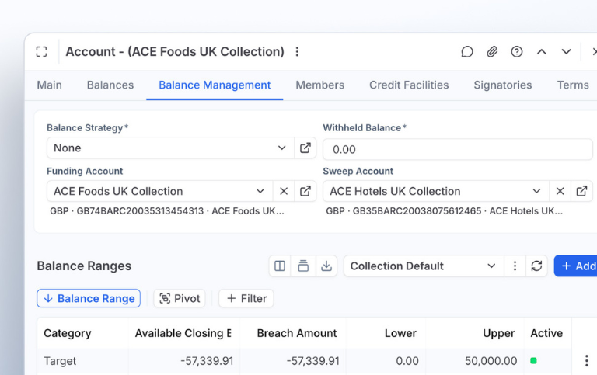Viewport: 597px width, 375px height.
Task: Click the Account - (ACE Foods UK Collection) title
Action: coord(175,52)
